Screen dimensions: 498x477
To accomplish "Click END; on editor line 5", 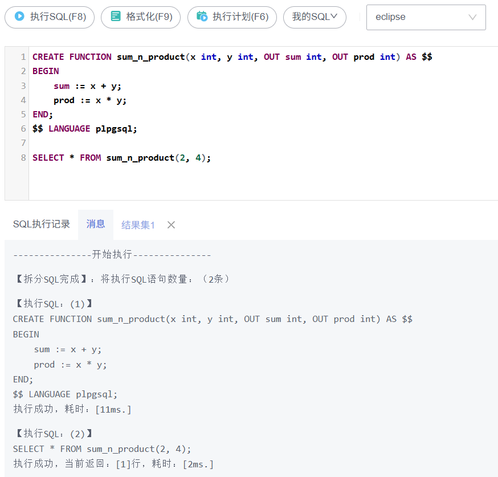I will [x=43, y=115].
